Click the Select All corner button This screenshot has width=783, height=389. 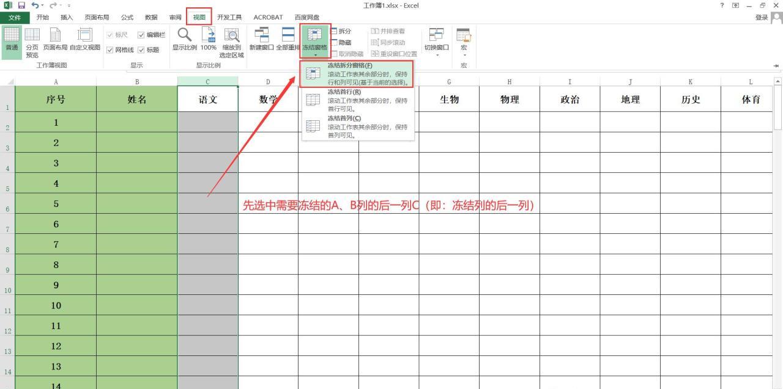click(7, 81)
